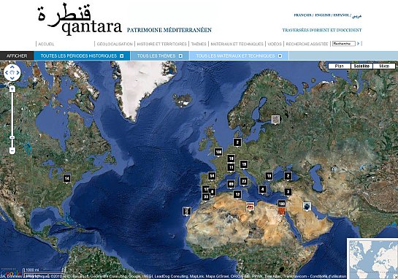Open the 12 cluster marker over Tunisia
The image size is (398, 279).
tap(237, 195)
